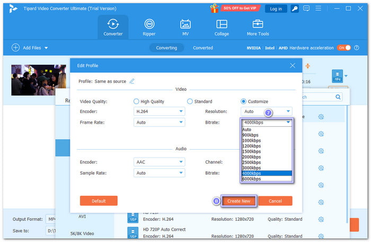Click HD 720P Auto Correct profile icon
Image resolution: width=371 pixels, height=242 pixels.
click(x=132, y=233)
